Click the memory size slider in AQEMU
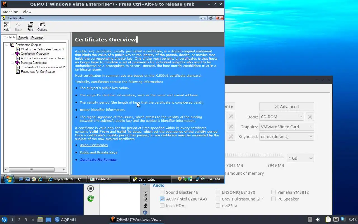The width and height of the screenshot is (358, 224). pos(255,155)
